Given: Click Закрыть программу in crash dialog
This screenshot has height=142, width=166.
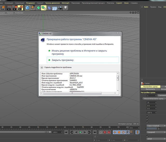Looking at the screenshot, I should [x=83, y=60].
